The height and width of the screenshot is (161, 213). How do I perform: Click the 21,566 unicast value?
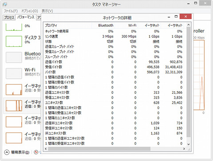pyautogui.click(x=177, y=93)
